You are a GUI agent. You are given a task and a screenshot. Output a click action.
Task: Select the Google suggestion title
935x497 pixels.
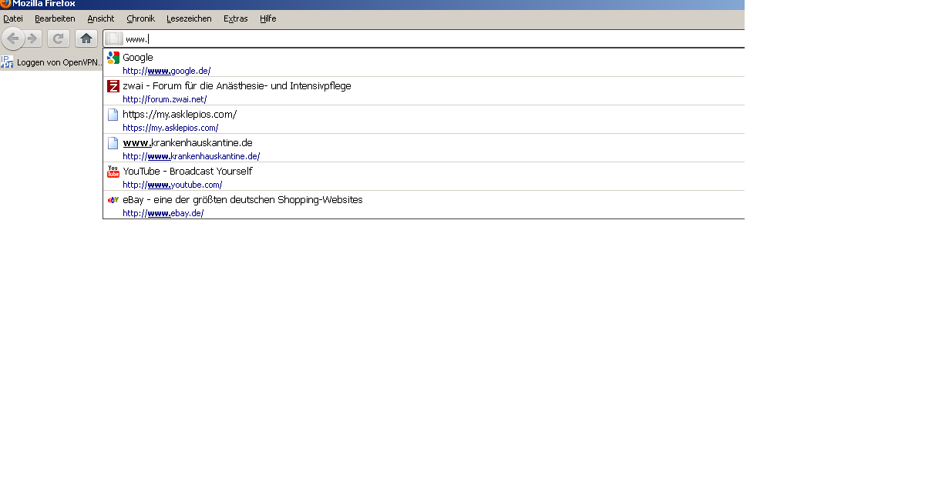point(138,58)
